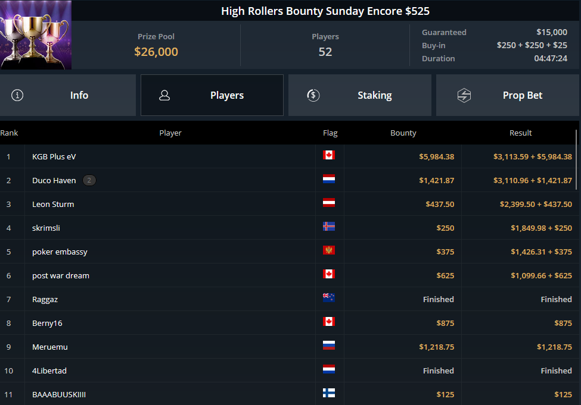581x405 pixels.
Task: Open the Prop Bet tab
Action: pos(508,95)
